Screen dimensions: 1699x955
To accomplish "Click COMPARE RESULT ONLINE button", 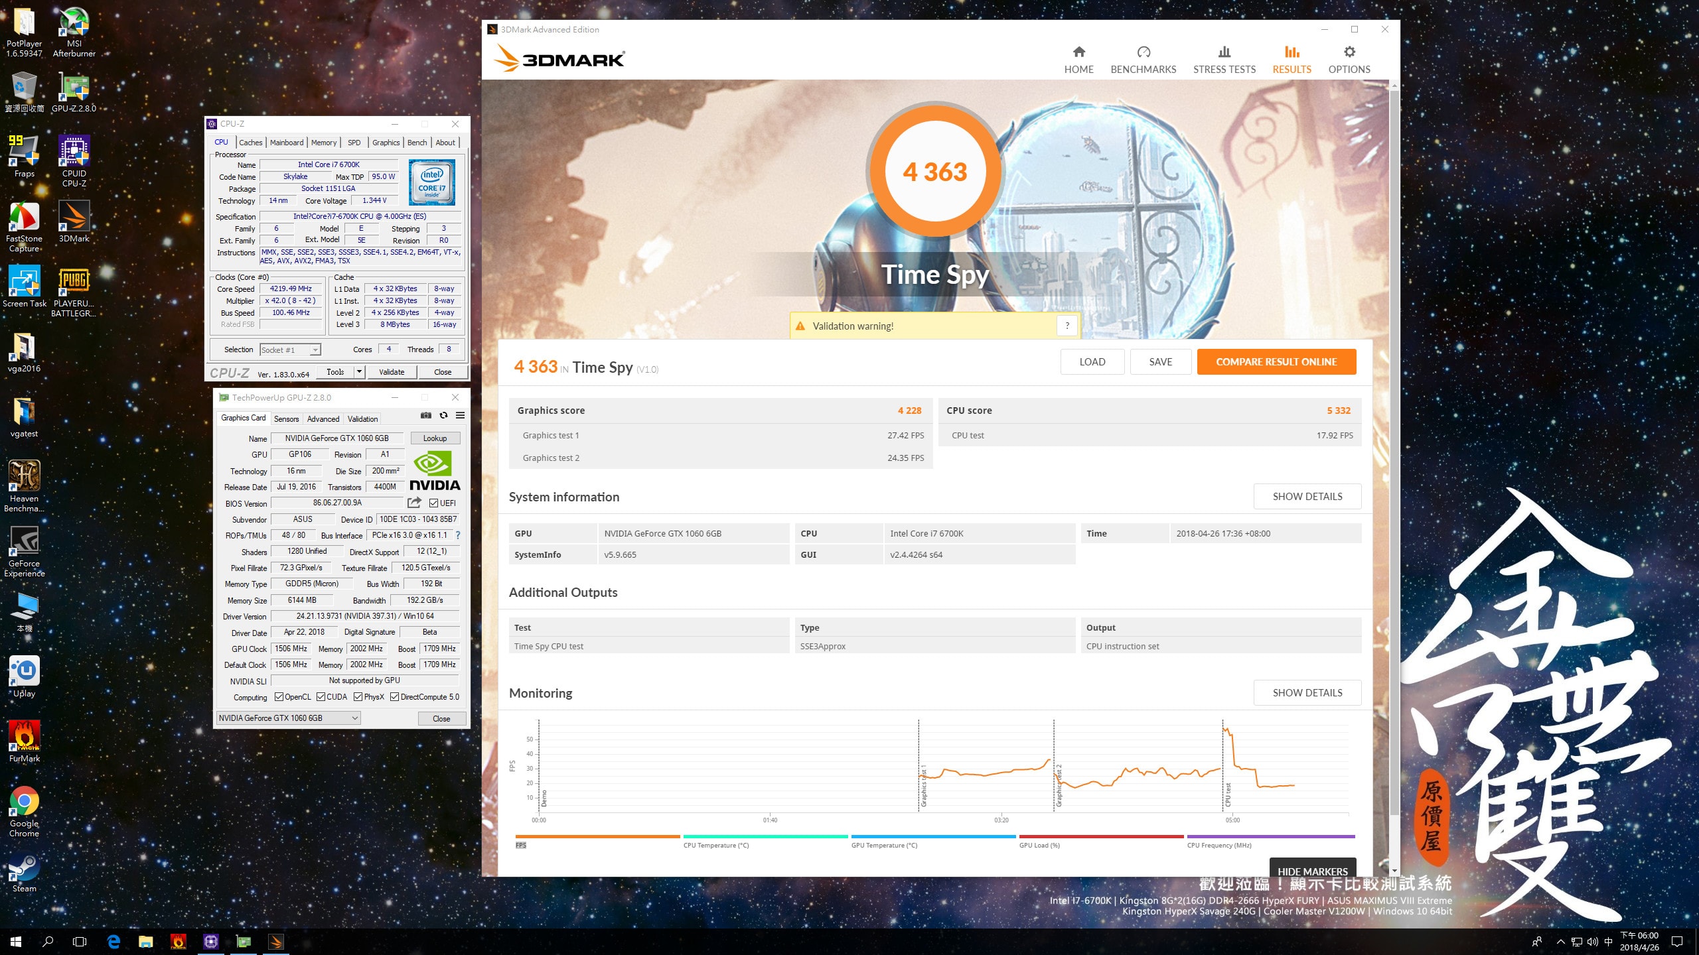I will pos(1276,362).
